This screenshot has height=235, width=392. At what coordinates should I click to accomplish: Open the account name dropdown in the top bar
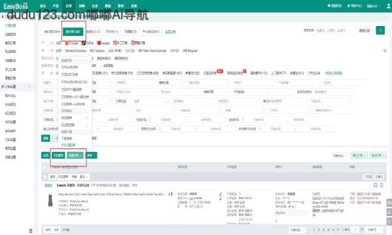tap(373, 6)
